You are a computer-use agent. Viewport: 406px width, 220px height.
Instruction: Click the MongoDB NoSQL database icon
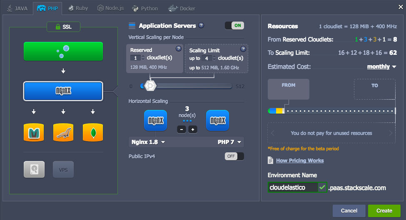click(x=93, y=132)
